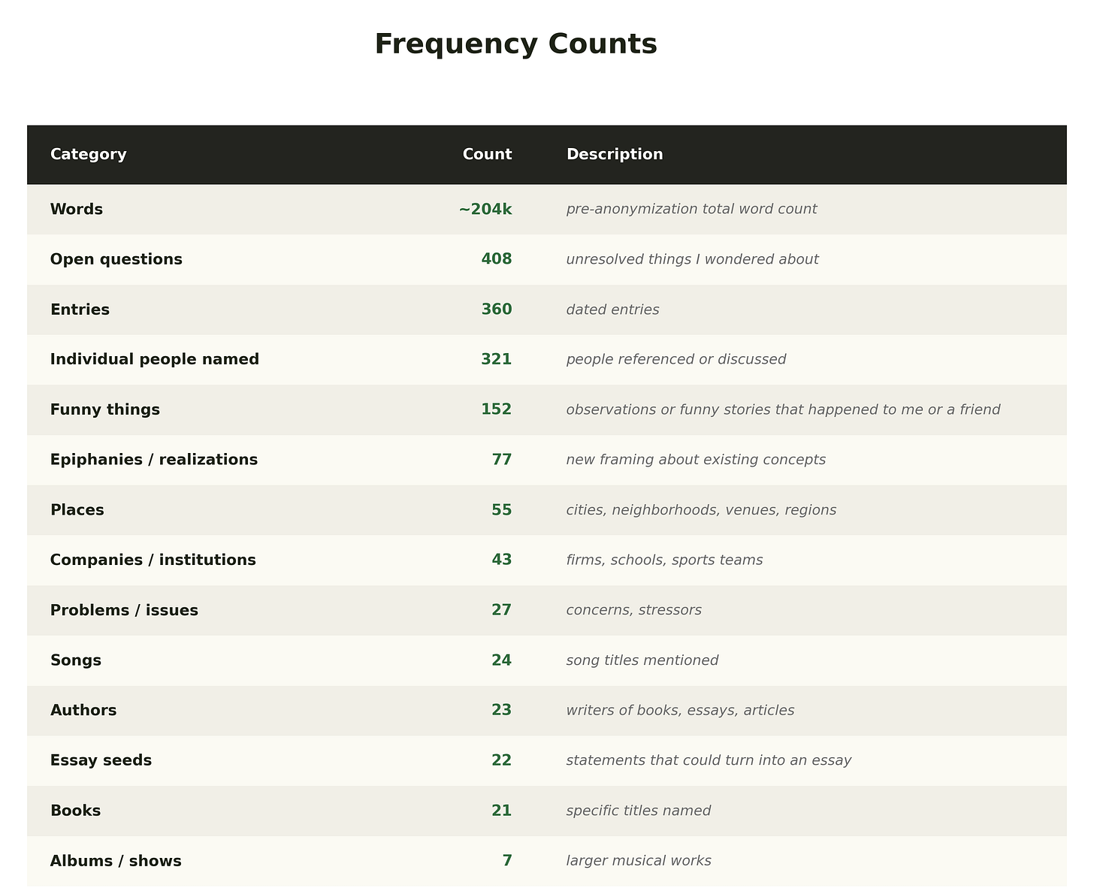Click the 360 count value
The height and width of the screenshot is (894, 1094).
click(x=497, y=310)
